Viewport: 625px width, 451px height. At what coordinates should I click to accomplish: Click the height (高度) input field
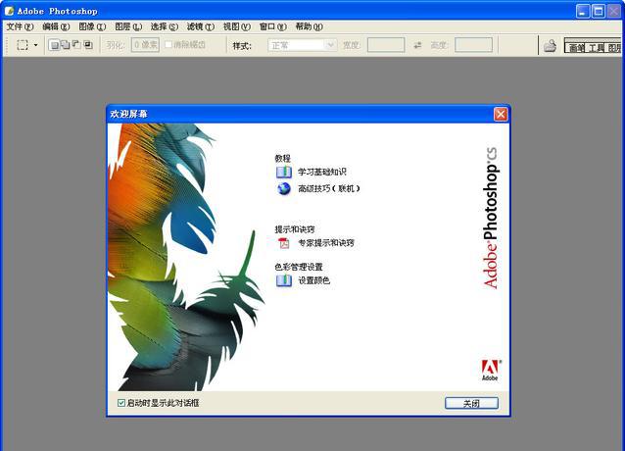[x=473, y=45]
